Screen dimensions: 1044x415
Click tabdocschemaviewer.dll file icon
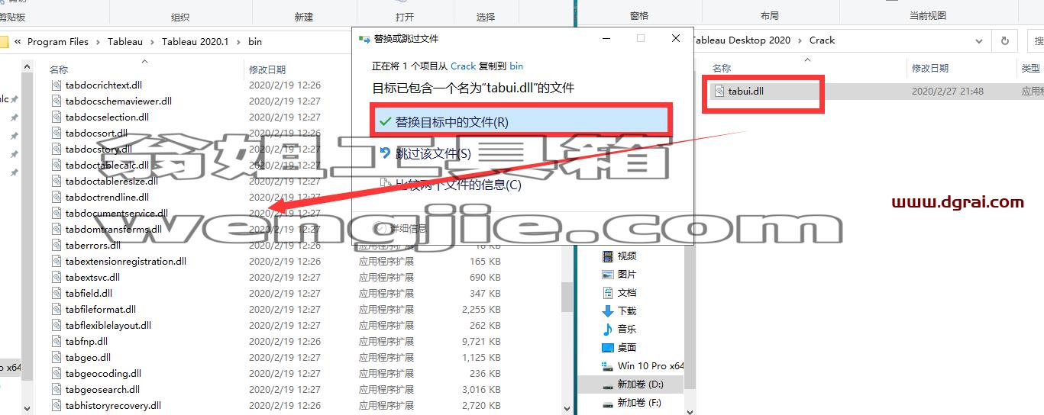tap(57, 101)
